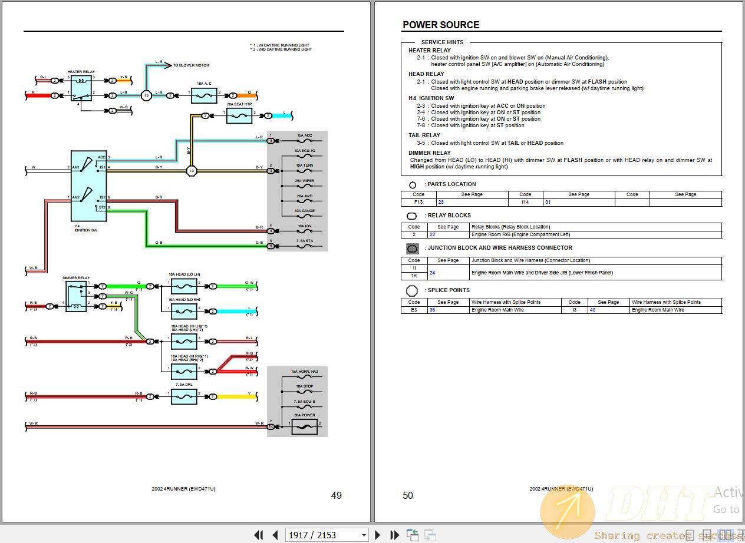Click page number 49 on left page
Screen dimensions: 745x543
click(337, 495)
